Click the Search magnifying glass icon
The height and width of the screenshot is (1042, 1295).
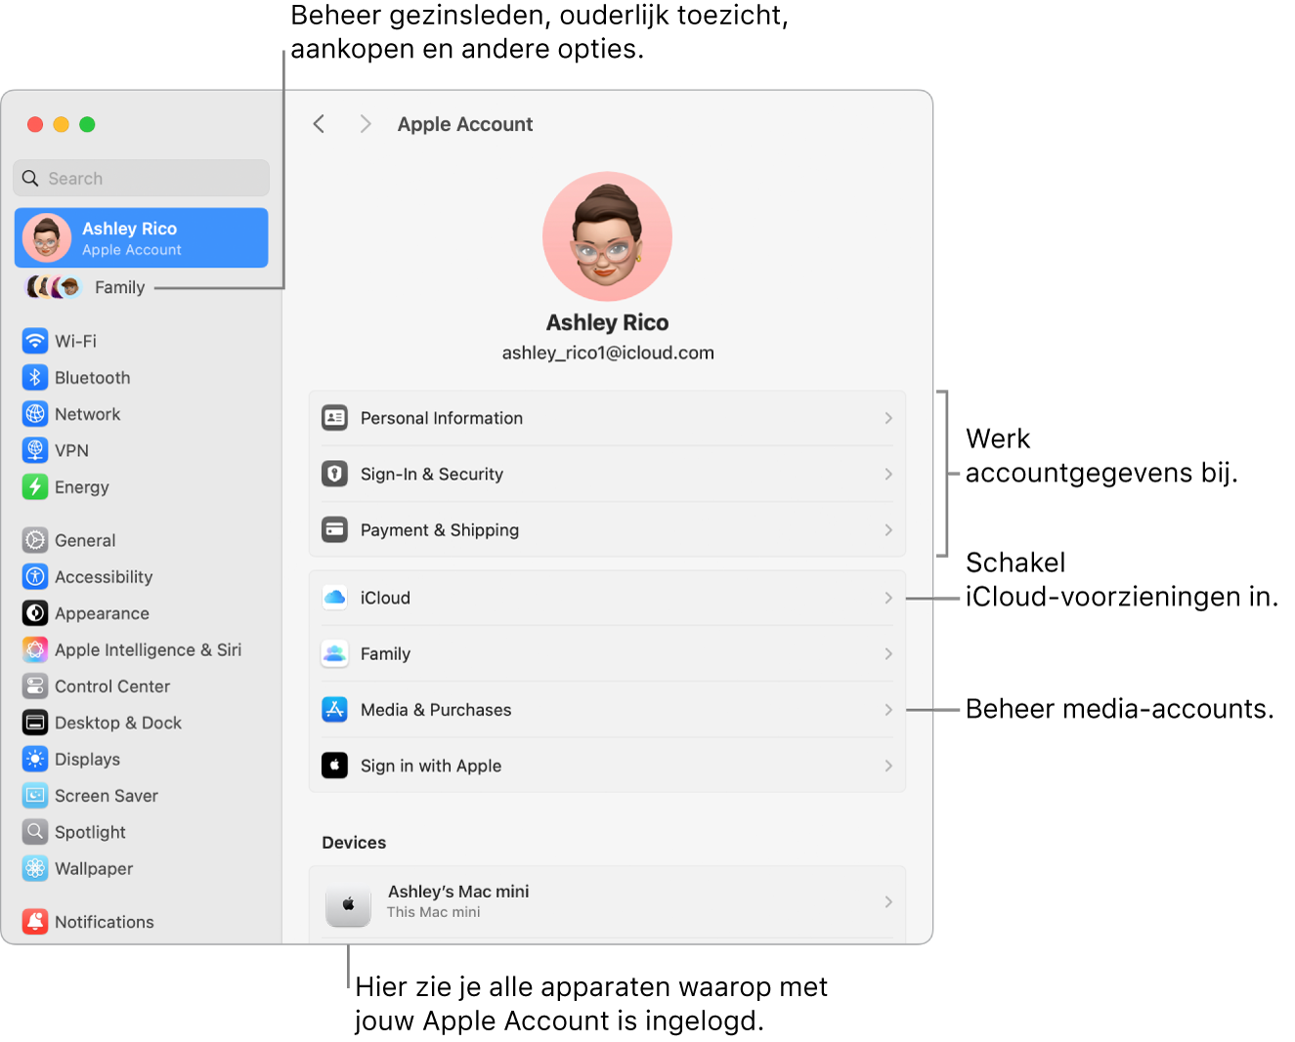[x=30, y=178]
